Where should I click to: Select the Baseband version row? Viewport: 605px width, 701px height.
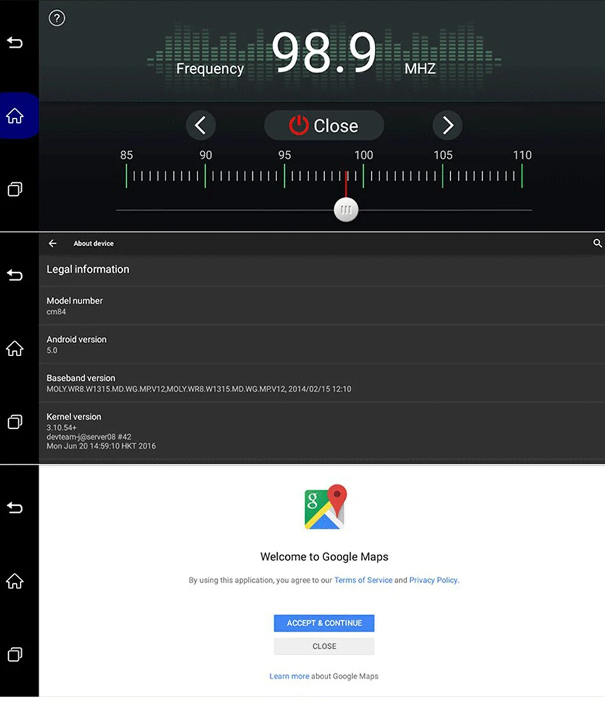tap(322, 383)
